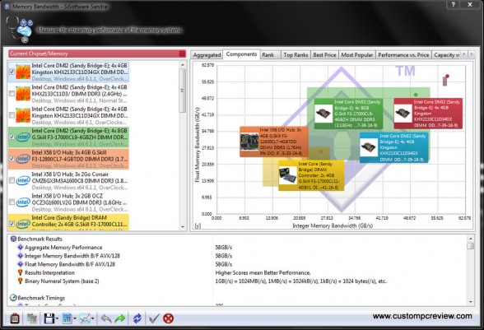The width and height of the screenshot is (484, 330).
Task: Open the line graph icon dropdown arrow
Action: [x=93, y=318]
